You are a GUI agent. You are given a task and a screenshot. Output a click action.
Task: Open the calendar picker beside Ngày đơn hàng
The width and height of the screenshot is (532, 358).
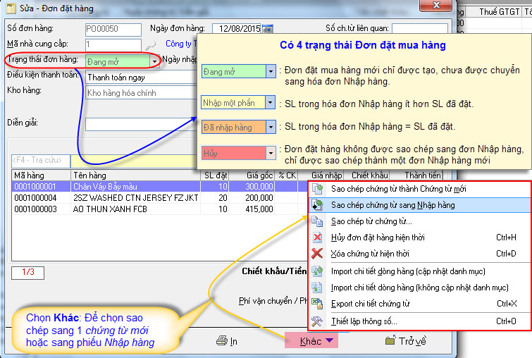[x=267, y=29]
